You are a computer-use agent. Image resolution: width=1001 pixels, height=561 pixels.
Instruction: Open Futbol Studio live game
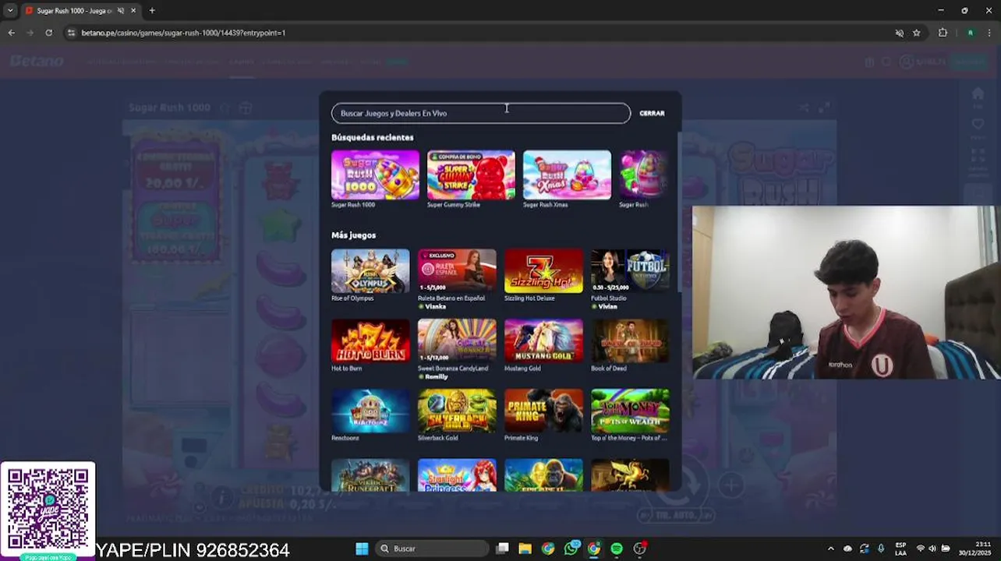click(x=630, y=270)
